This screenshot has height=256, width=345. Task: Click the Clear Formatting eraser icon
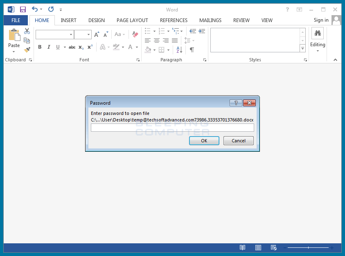pos(135,34)
